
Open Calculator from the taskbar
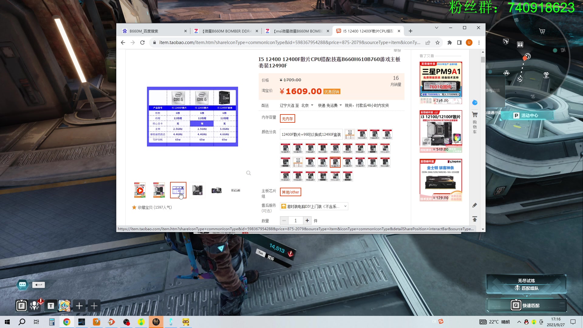52,322
